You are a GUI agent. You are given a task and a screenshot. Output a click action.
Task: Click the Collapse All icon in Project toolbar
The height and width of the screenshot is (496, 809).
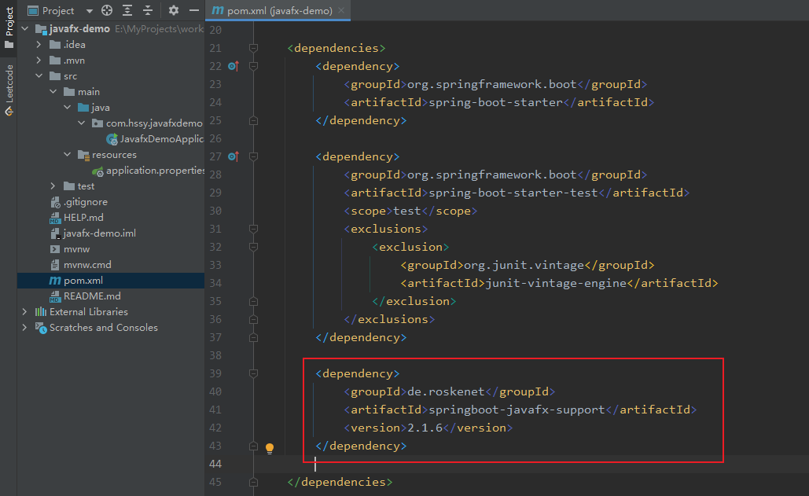click(x=148, y=10)
